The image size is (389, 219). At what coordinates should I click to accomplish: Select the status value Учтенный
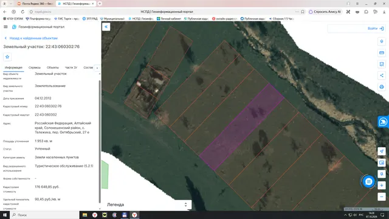(x=43, y=148)
